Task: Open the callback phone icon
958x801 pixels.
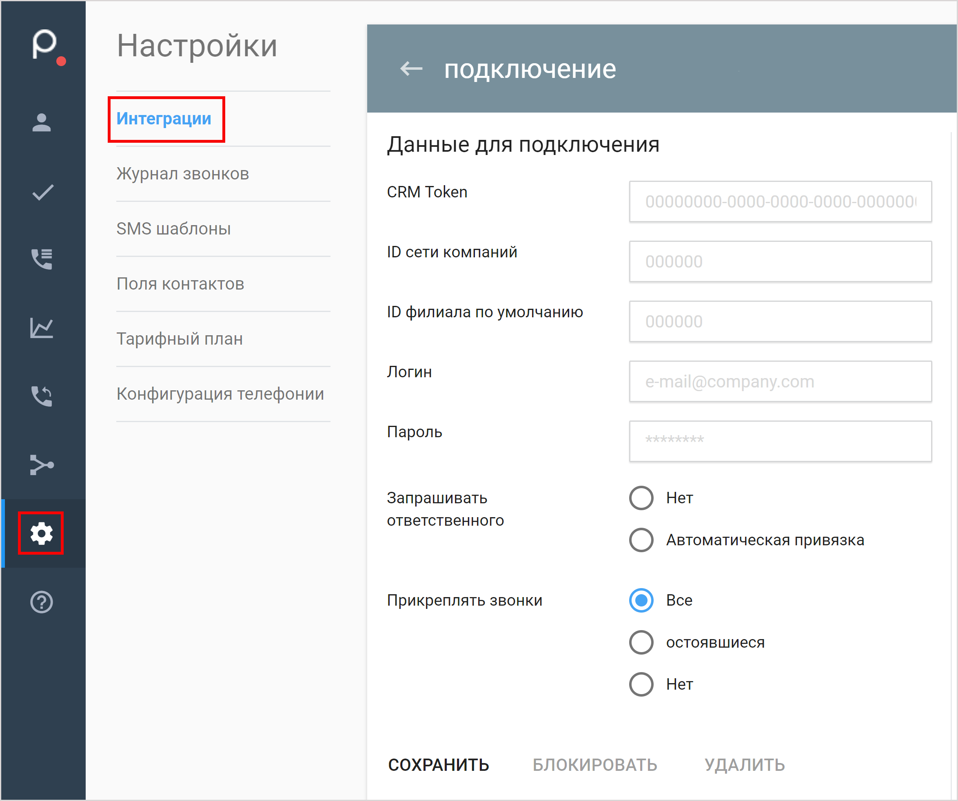Action: click(42, 396)
